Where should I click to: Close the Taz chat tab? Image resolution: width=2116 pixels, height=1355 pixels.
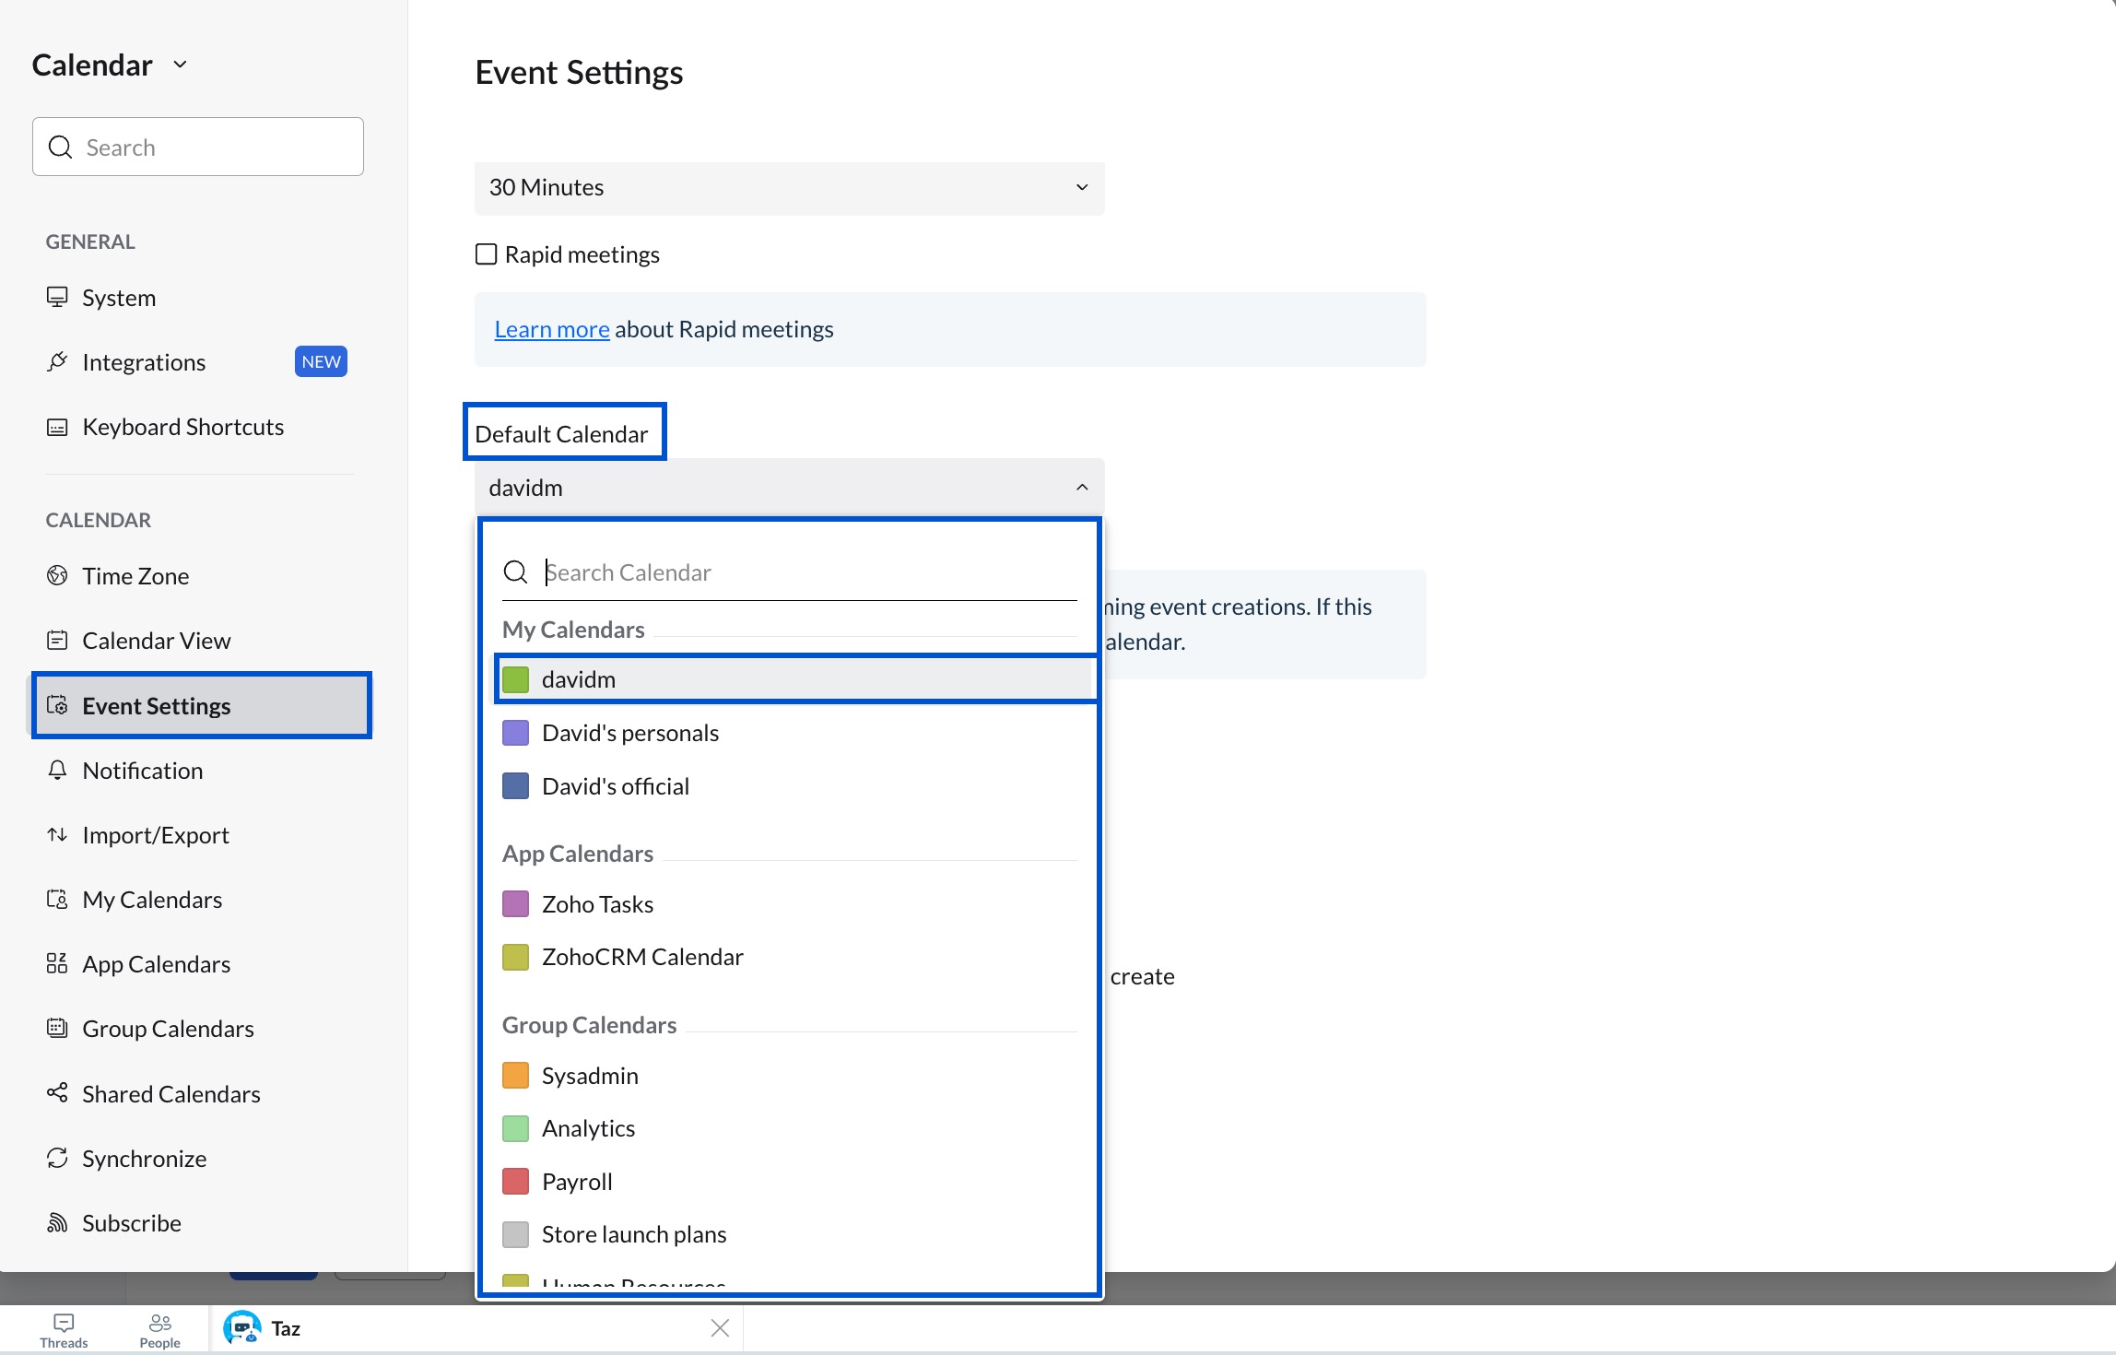click(x=721, y=1328)
